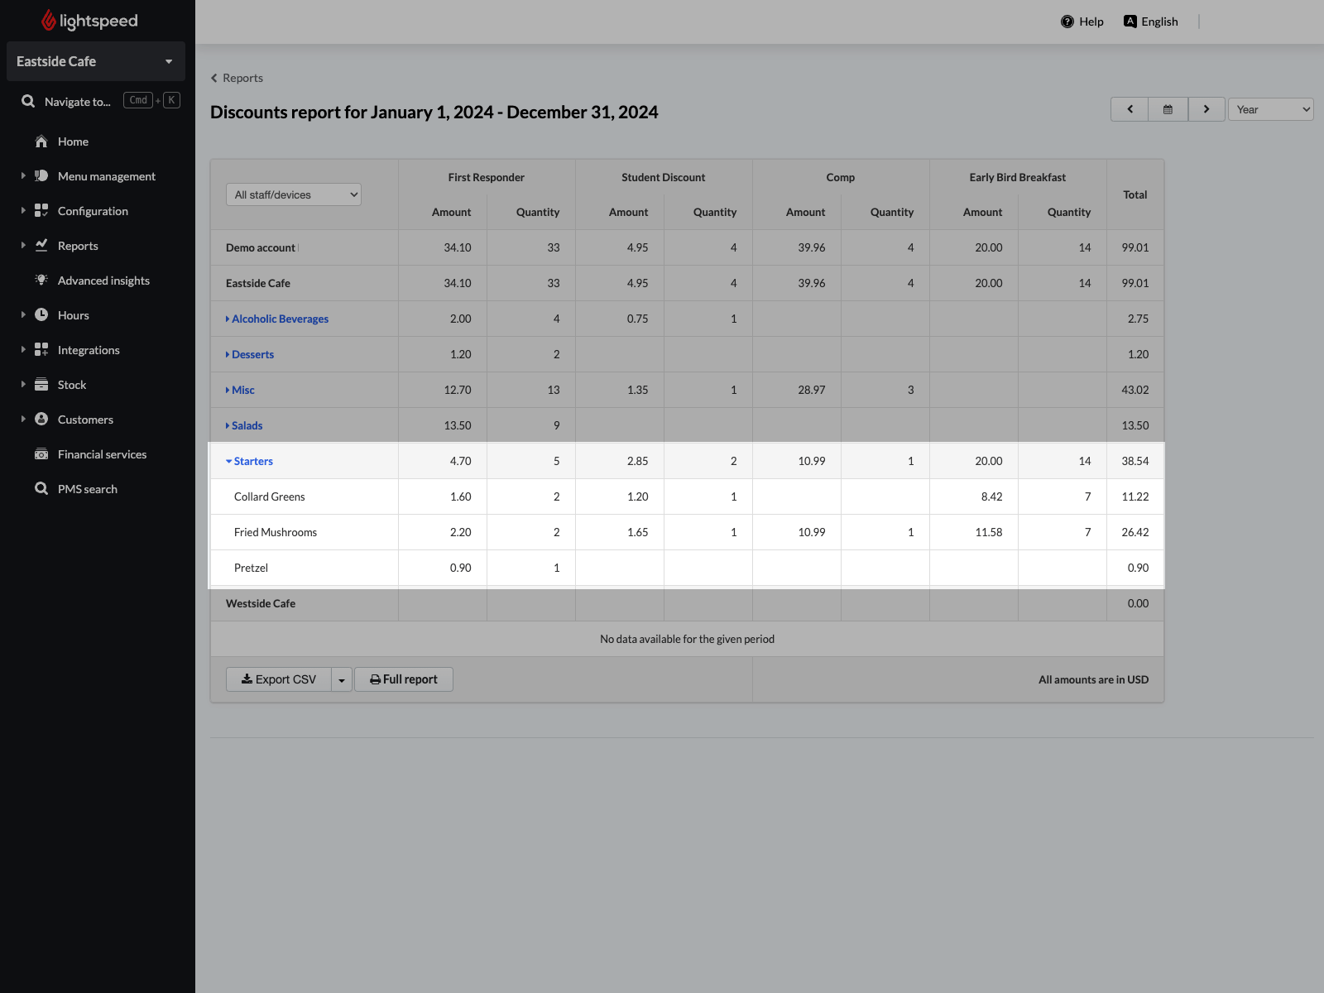Click the Export CSV button
The height and width of the screenshot is (993, 1324).
279,679
